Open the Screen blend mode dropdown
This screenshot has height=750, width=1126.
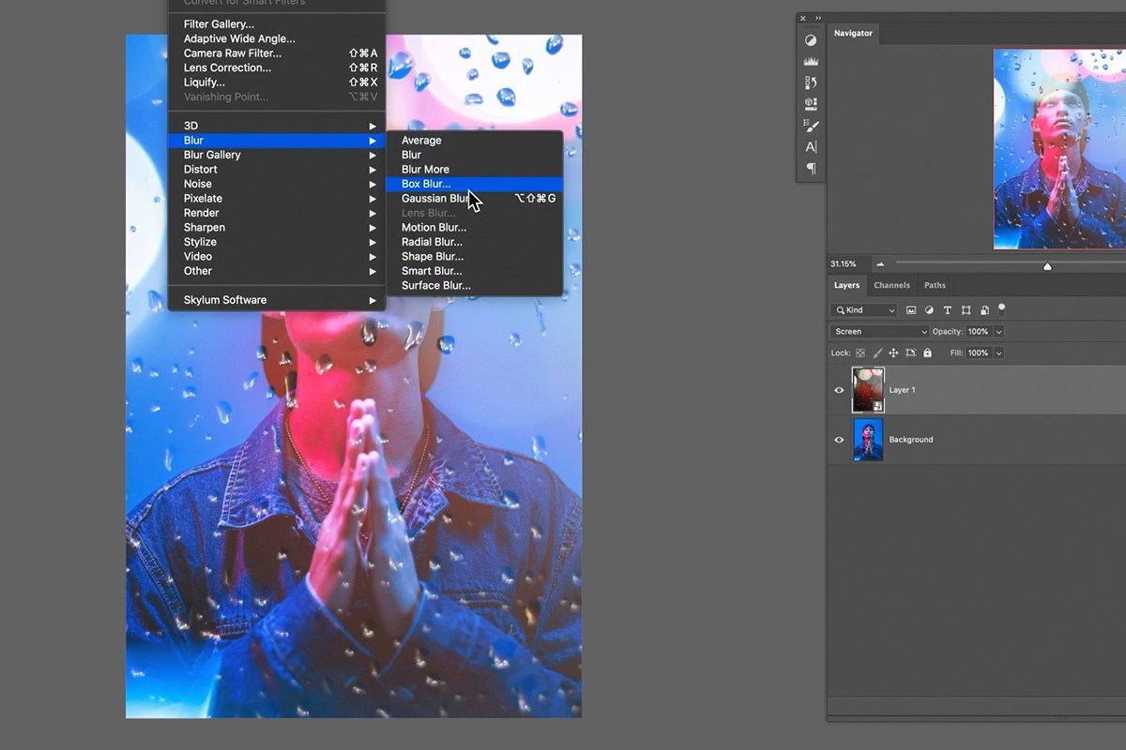coord(879,332)
